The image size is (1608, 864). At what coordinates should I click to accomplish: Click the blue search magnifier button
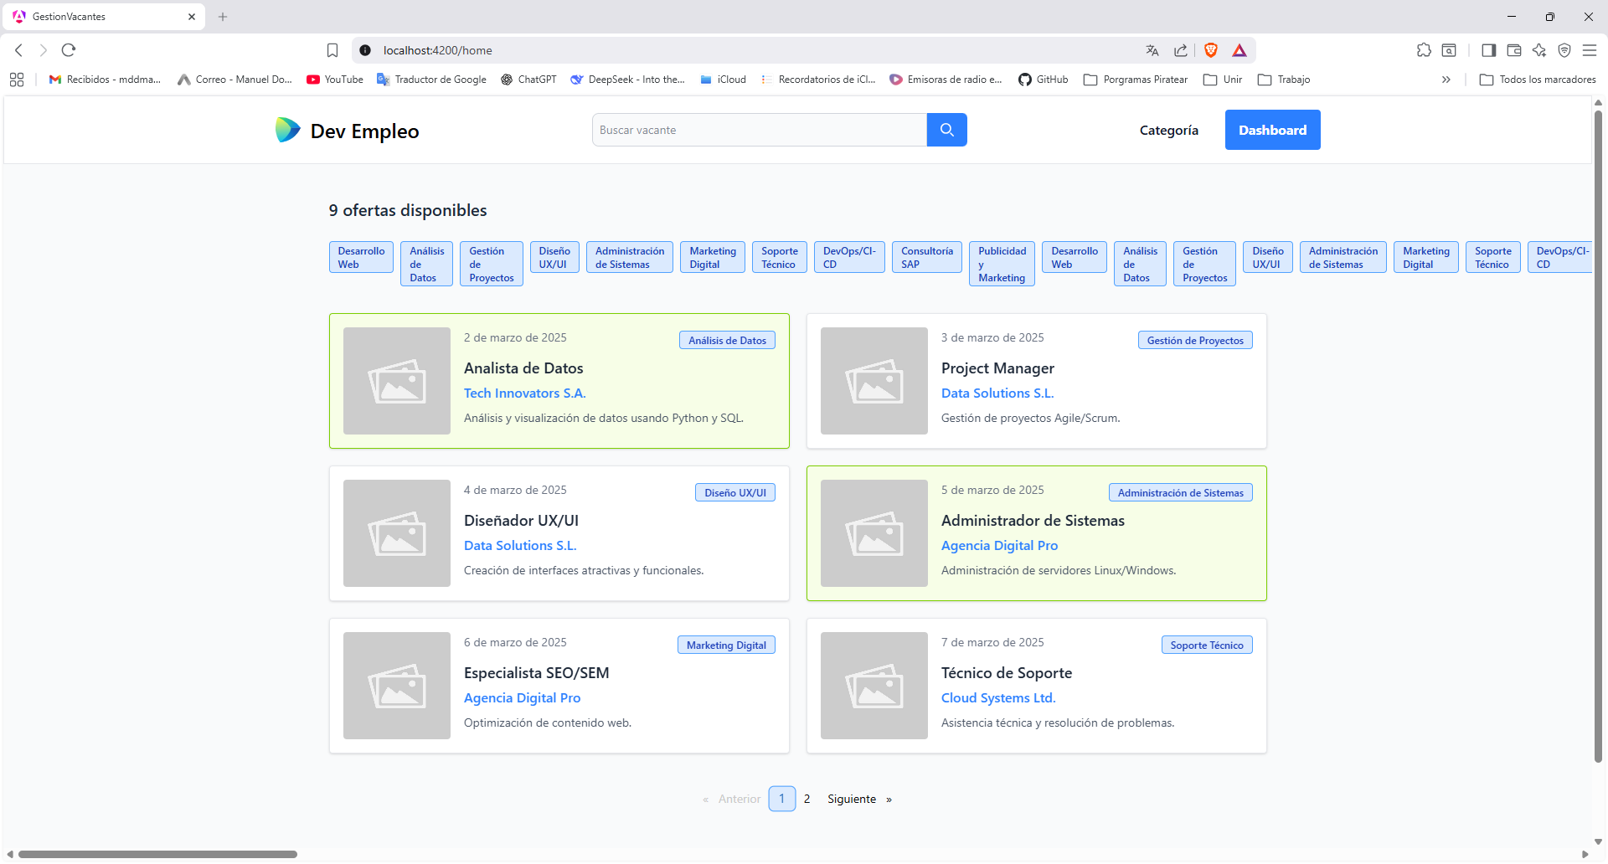tap(946, 130)
